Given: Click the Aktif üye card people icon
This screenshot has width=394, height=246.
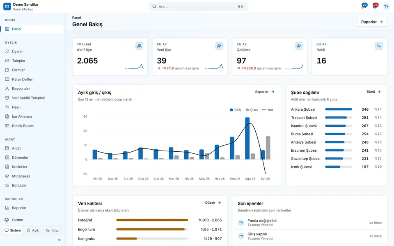Looking at the screenshot, I should 139,46.
